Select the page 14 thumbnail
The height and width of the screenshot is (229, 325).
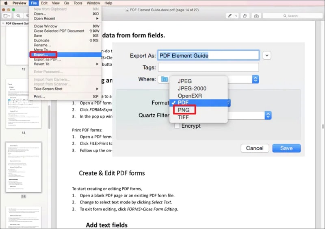click(x=24, y=167)
